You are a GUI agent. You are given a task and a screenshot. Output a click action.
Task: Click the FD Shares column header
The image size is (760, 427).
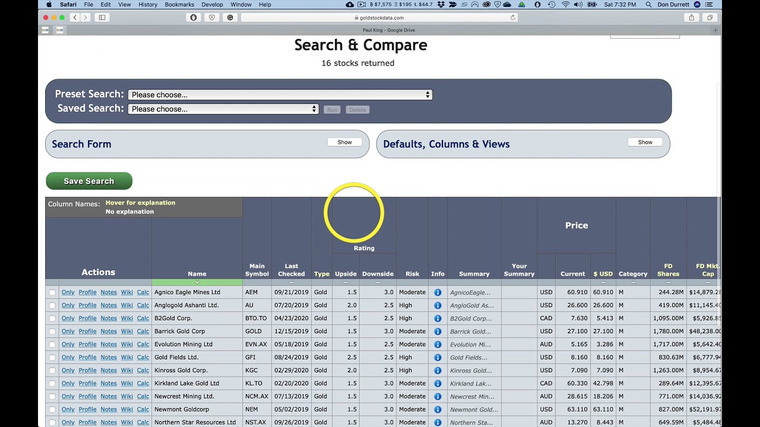pyautogui.click(x=668, y=270)
